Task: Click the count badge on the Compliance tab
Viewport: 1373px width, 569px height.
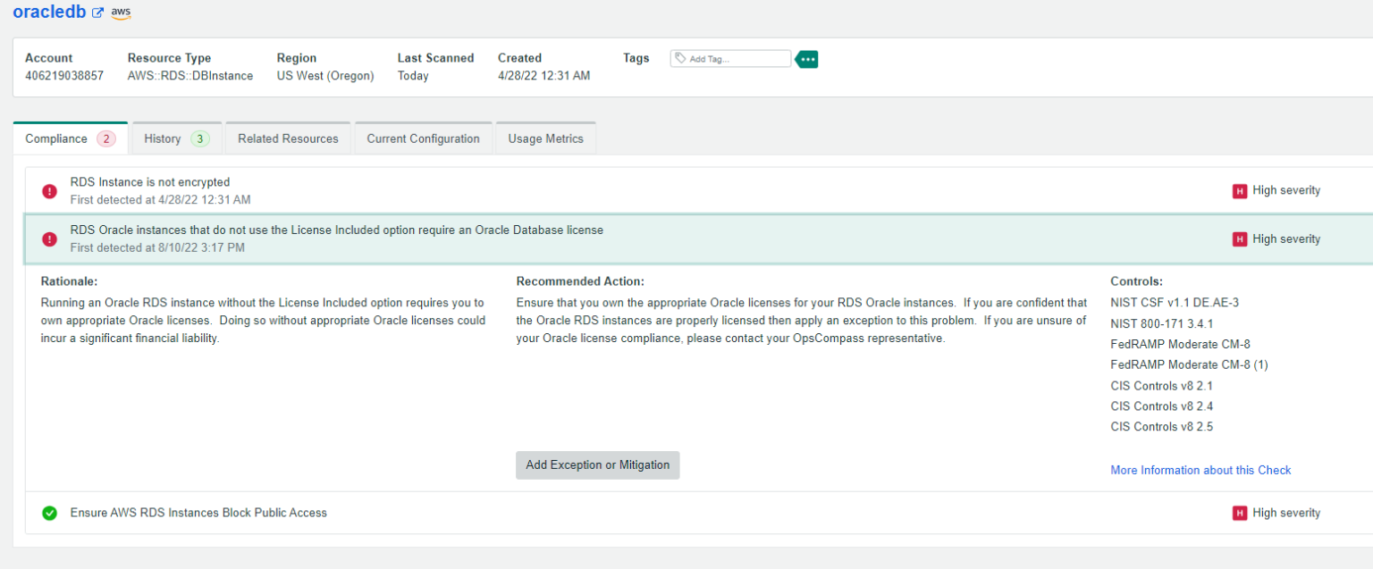Action: (x=105, y=138)
